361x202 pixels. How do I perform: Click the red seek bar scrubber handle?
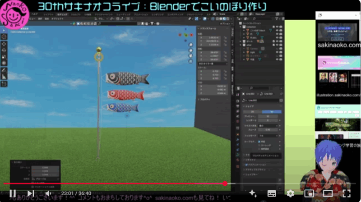coord(225,184)
